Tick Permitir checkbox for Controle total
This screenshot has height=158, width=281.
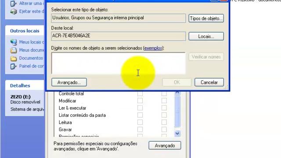pyautogui.click(x=140, y=93)
